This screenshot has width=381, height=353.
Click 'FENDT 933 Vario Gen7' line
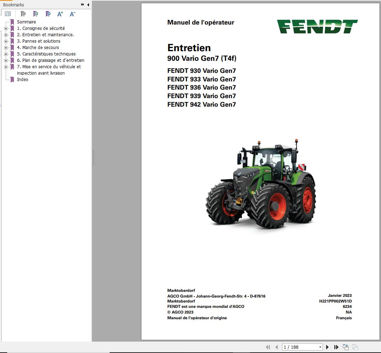click(x=202, y=79)
